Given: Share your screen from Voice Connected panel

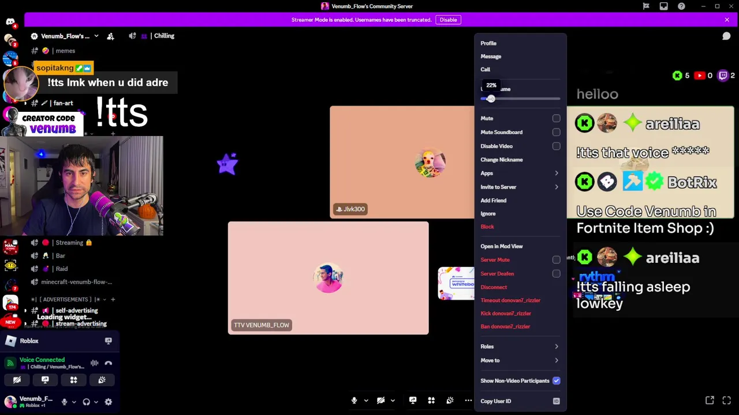Looking at the screenshot, I should [x=45, y=380].
